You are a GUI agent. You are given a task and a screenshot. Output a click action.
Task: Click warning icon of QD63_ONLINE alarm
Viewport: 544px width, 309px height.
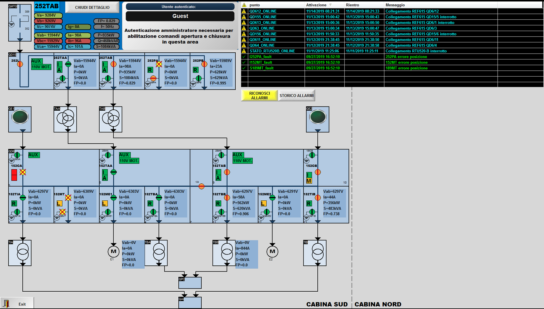coord(244,28)
